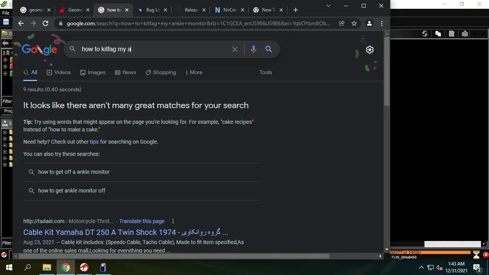Open Chrome's three-dot menu
Viewport: 489px width, 275px height.
point(382,23)
